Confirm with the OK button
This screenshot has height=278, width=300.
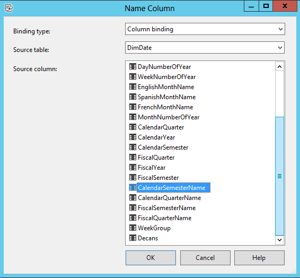pyautogui.click(x=151, y=258)
